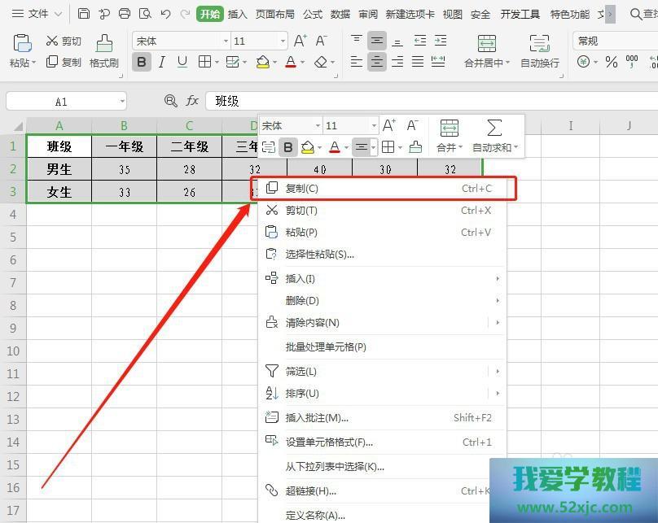The height and width of the screenshot is (523, 658).
Task: Click the Undo arrow icon
Action: [x=166, y=14]
